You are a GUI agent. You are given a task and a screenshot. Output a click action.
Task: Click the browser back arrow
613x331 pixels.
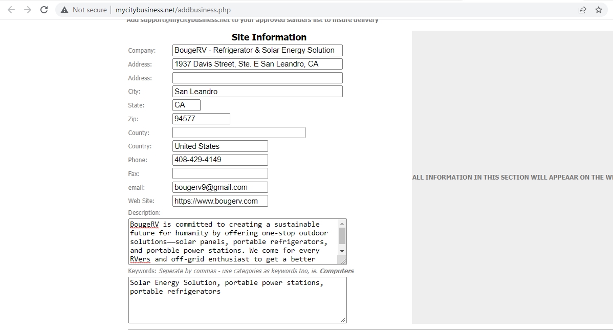pos(11,10)
